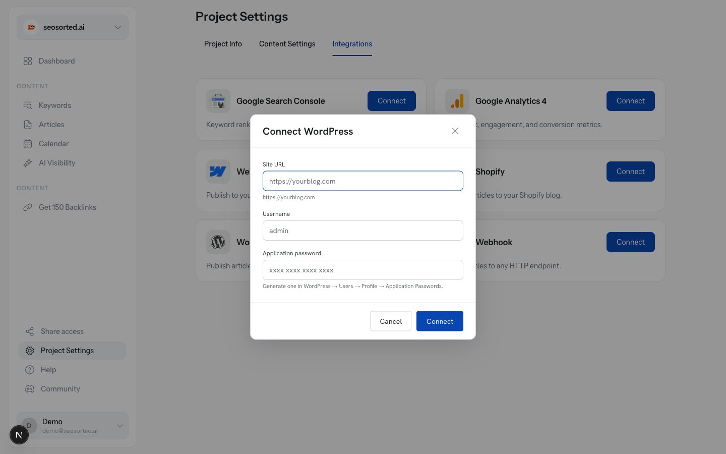Open the Dashboard grid icon
This screenshot has height=454, width=726.
click(28, 61)
